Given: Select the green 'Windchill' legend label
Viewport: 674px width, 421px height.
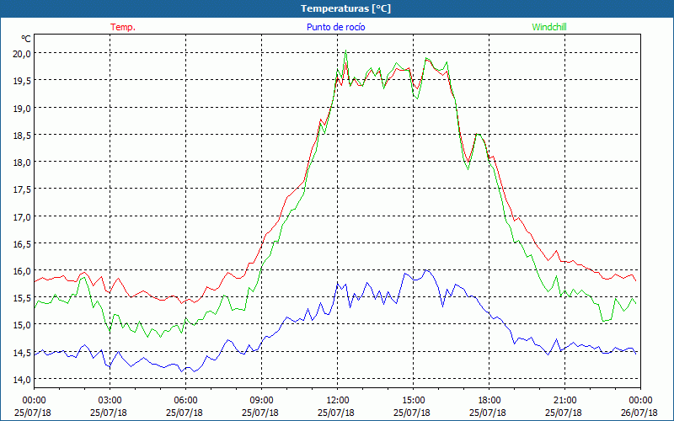Looking at the screenshot, I should (x=549, y=27).
